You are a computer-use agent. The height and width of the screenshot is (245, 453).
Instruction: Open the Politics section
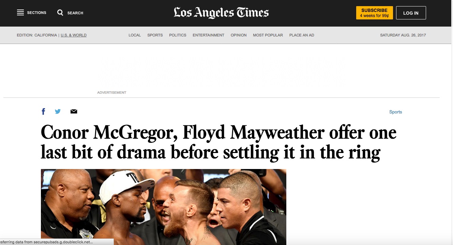178,35
